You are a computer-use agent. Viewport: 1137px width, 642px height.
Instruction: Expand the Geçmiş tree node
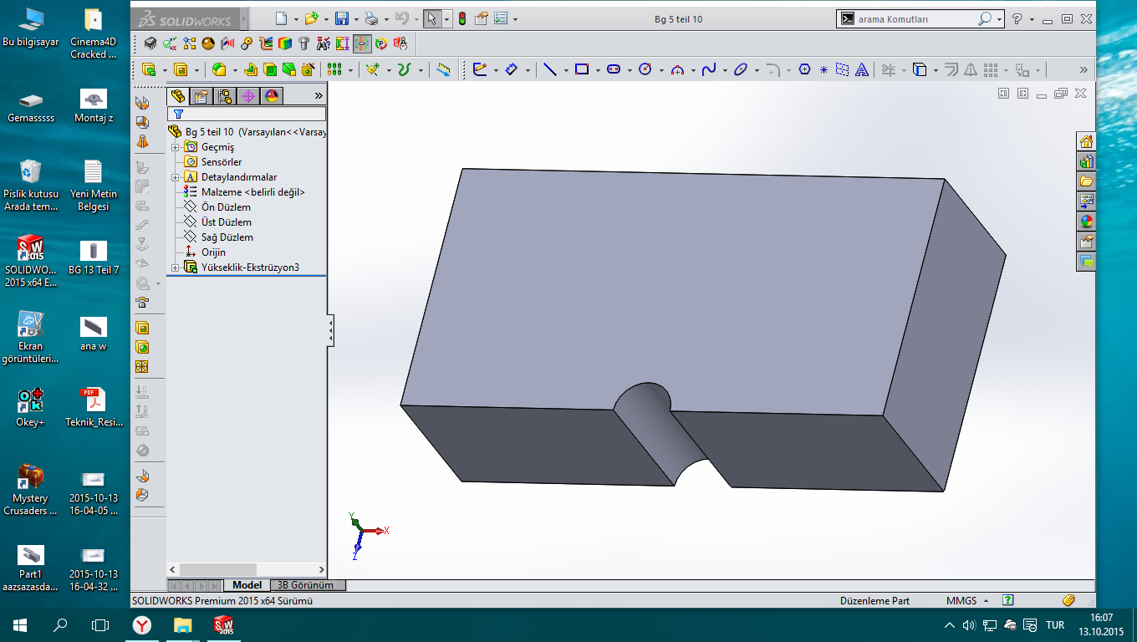click(176, 147)
